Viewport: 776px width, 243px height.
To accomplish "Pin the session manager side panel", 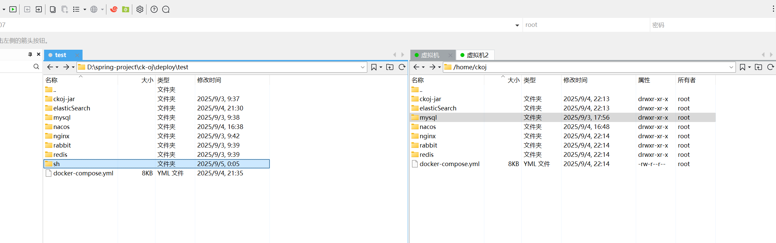I will (x=30, y=54).
